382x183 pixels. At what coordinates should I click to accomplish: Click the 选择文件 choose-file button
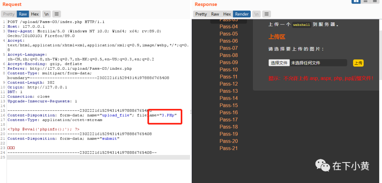pyautogui.click(x=279, y=63)
